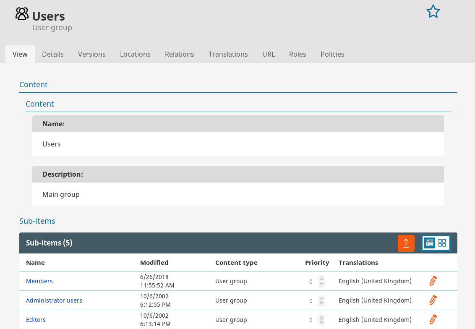Open the Editors link
The height and width of the screenshot is (329, 475).
pos(36,320)
